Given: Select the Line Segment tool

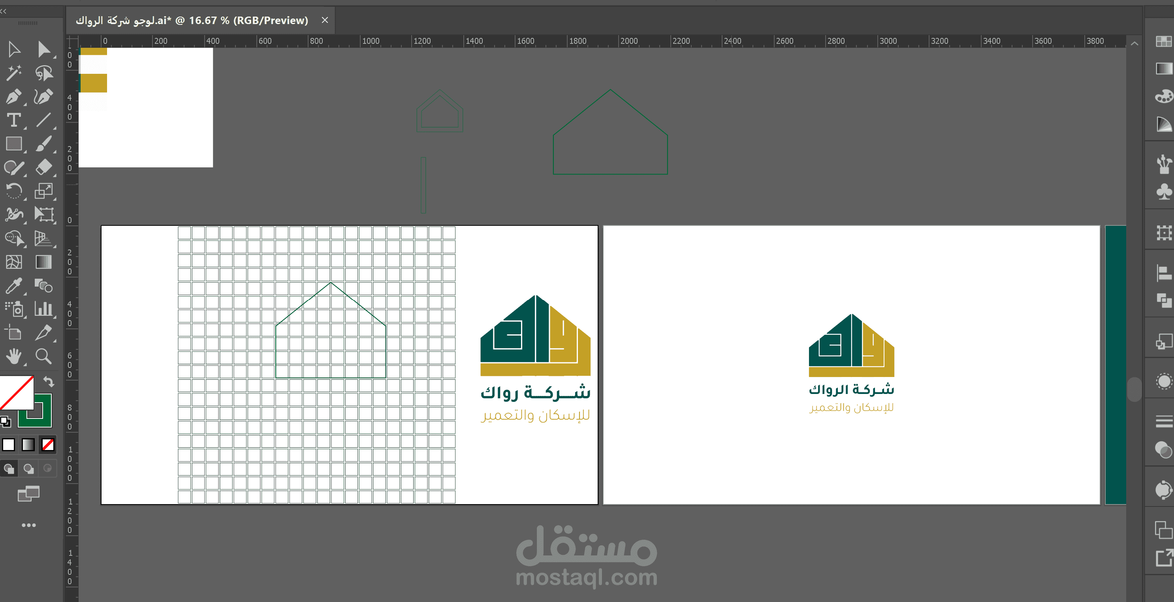Looking at the screenshot, I should [44, 120].
